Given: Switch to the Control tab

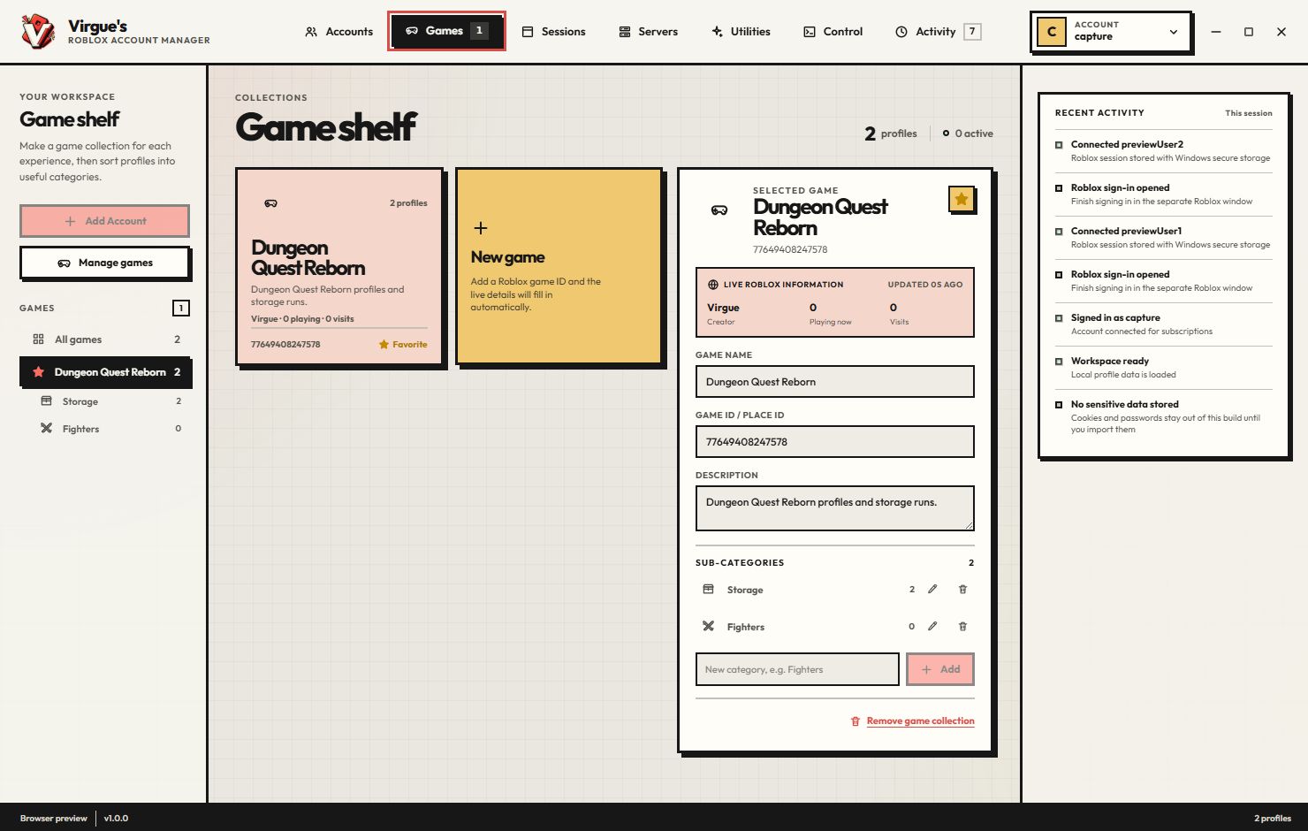Looking at the screenshot, I should 833,32.
